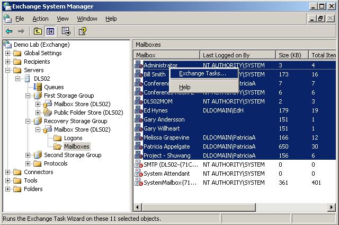Click the horizontal scrollbar left arrow
The height and width of the screenshot is (225, 339).
pyautogui.click(x=138, y=207)
